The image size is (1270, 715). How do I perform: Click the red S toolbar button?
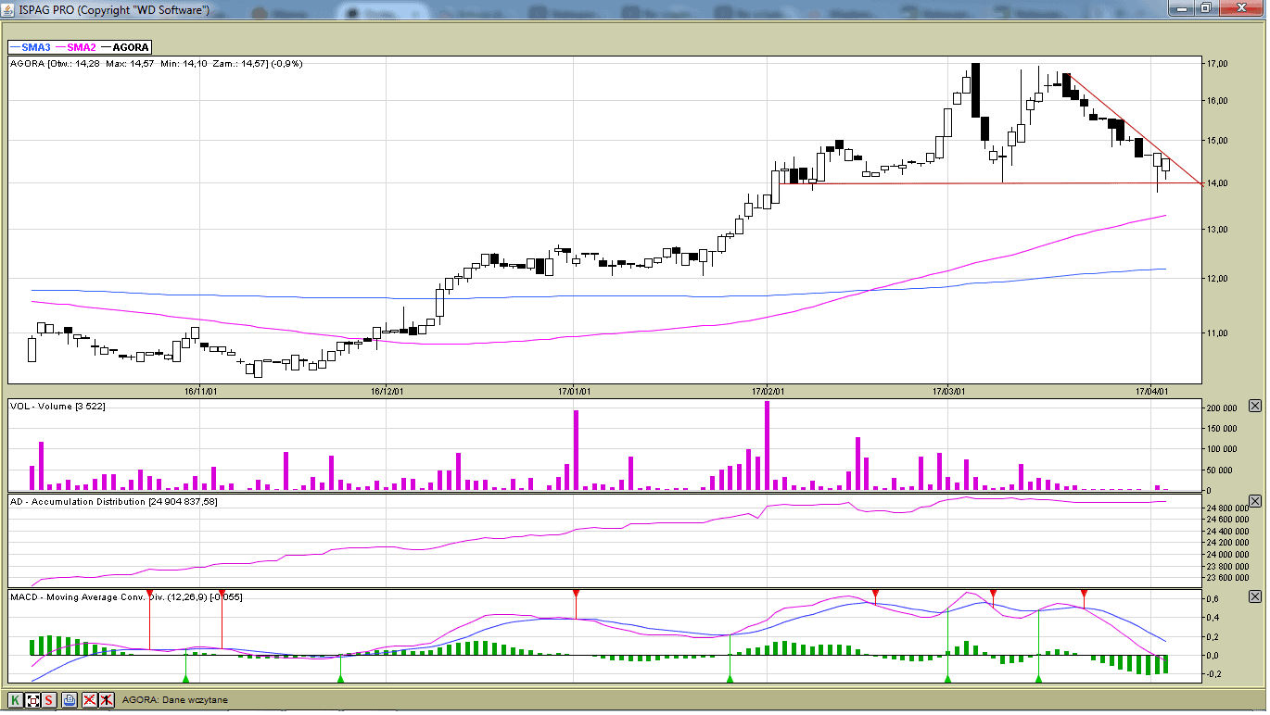[x=49, y=700]
